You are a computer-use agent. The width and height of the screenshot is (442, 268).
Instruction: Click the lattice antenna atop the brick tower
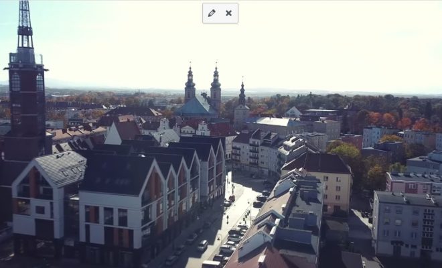tap(25, 23)
